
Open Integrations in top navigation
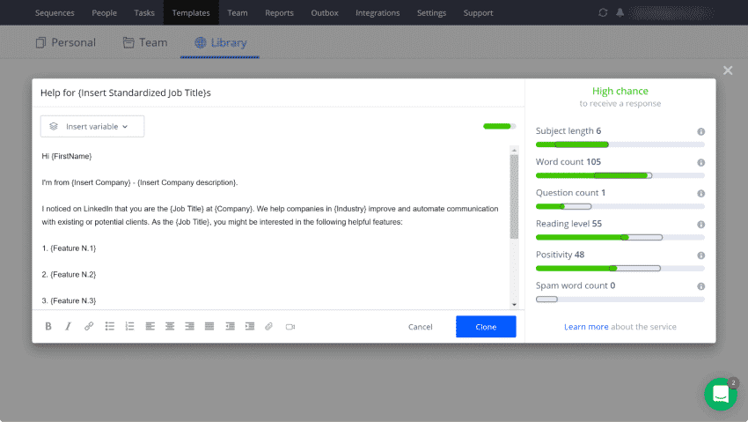tap(378, 13)
